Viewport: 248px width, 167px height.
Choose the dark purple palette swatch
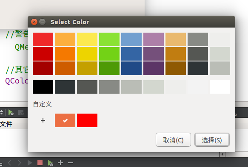pos(154,68)
